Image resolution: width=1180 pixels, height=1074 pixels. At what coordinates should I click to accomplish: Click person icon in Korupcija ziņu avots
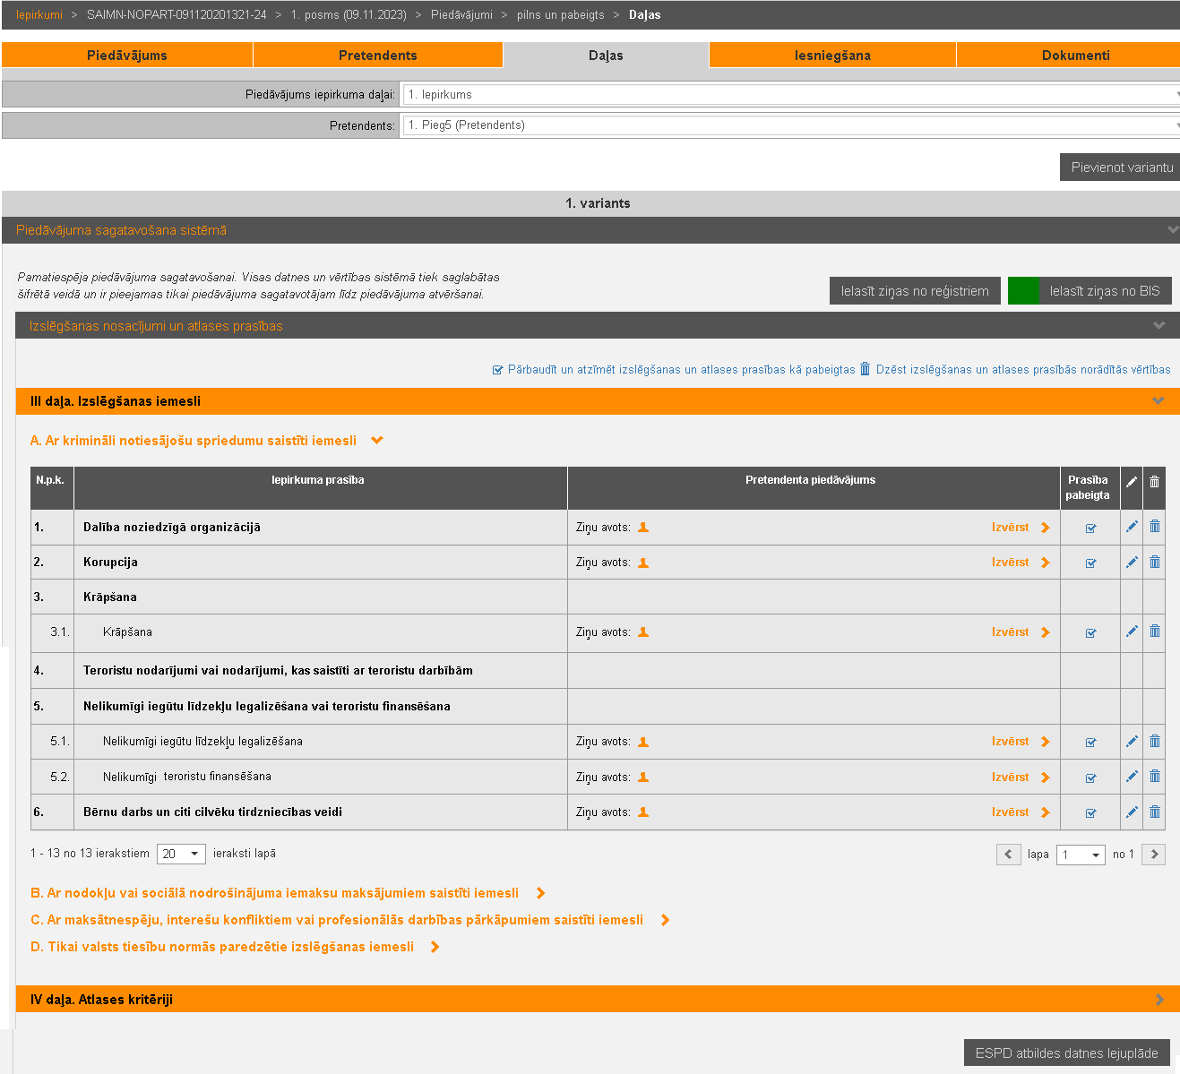coord(643,563)
